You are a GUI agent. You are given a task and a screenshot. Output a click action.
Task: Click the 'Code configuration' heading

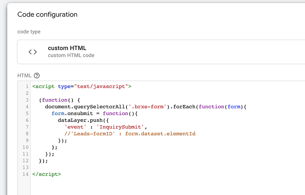pyautogui.click(x=47, y=15)
